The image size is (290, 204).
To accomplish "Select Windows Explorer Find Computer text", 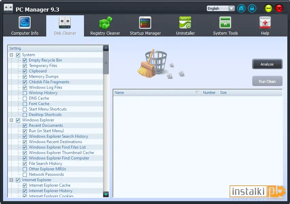I will pyautogui.click(x=59, y=158).
